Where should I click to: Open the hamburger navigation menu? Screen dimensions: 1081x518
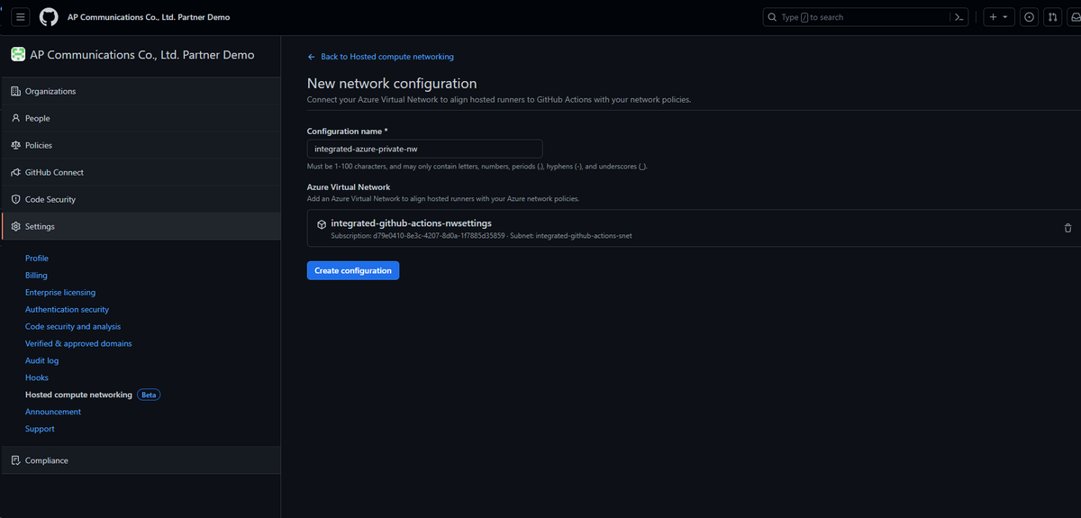22,17
